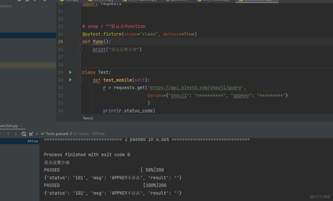Run the Test class from its gutter icon
333x201 pixels.
click(70, 72)
